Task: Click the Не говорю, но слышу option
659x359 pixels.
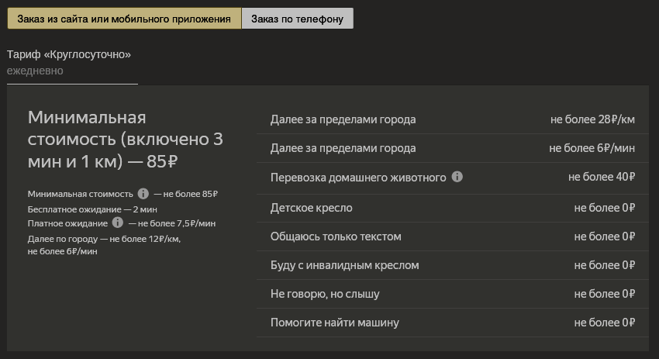Action: coord(325,294)
